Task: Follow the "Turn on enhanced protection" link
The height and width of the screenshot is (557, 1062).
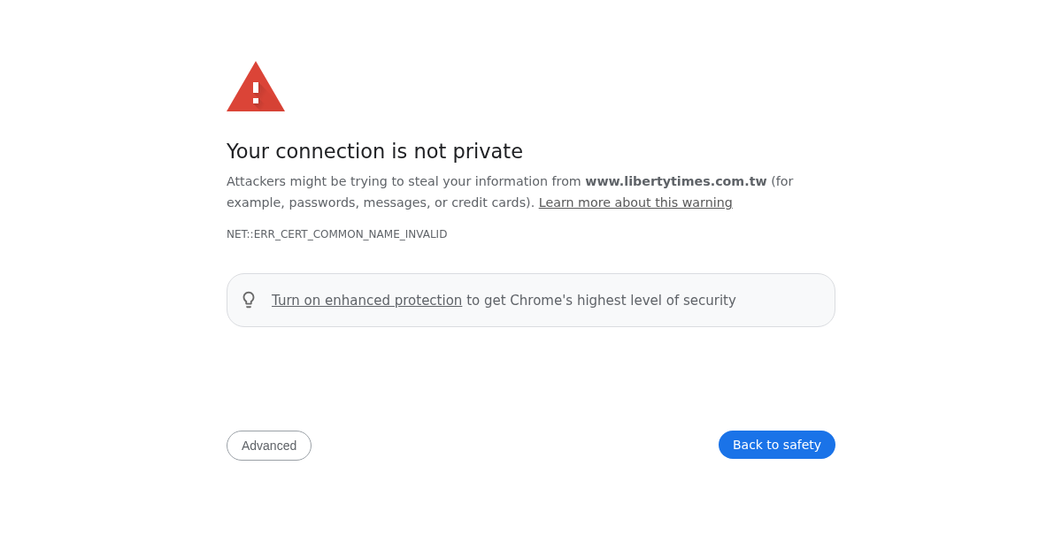Action: pyautogui.click(x=366, y=301)
